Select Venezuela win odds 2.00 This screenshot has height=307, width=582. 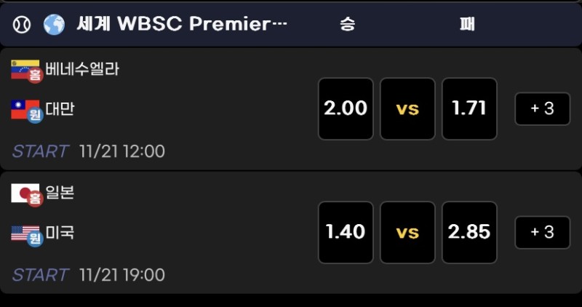click(x=346, y=108)
